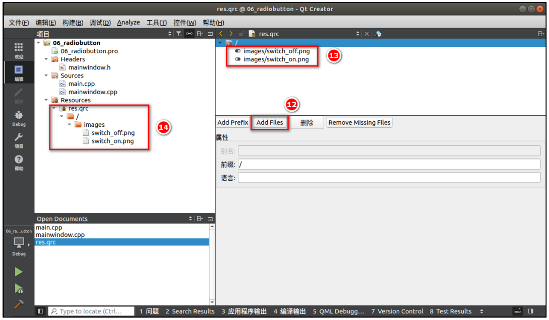Click the Add Files button

click(270, 123)
